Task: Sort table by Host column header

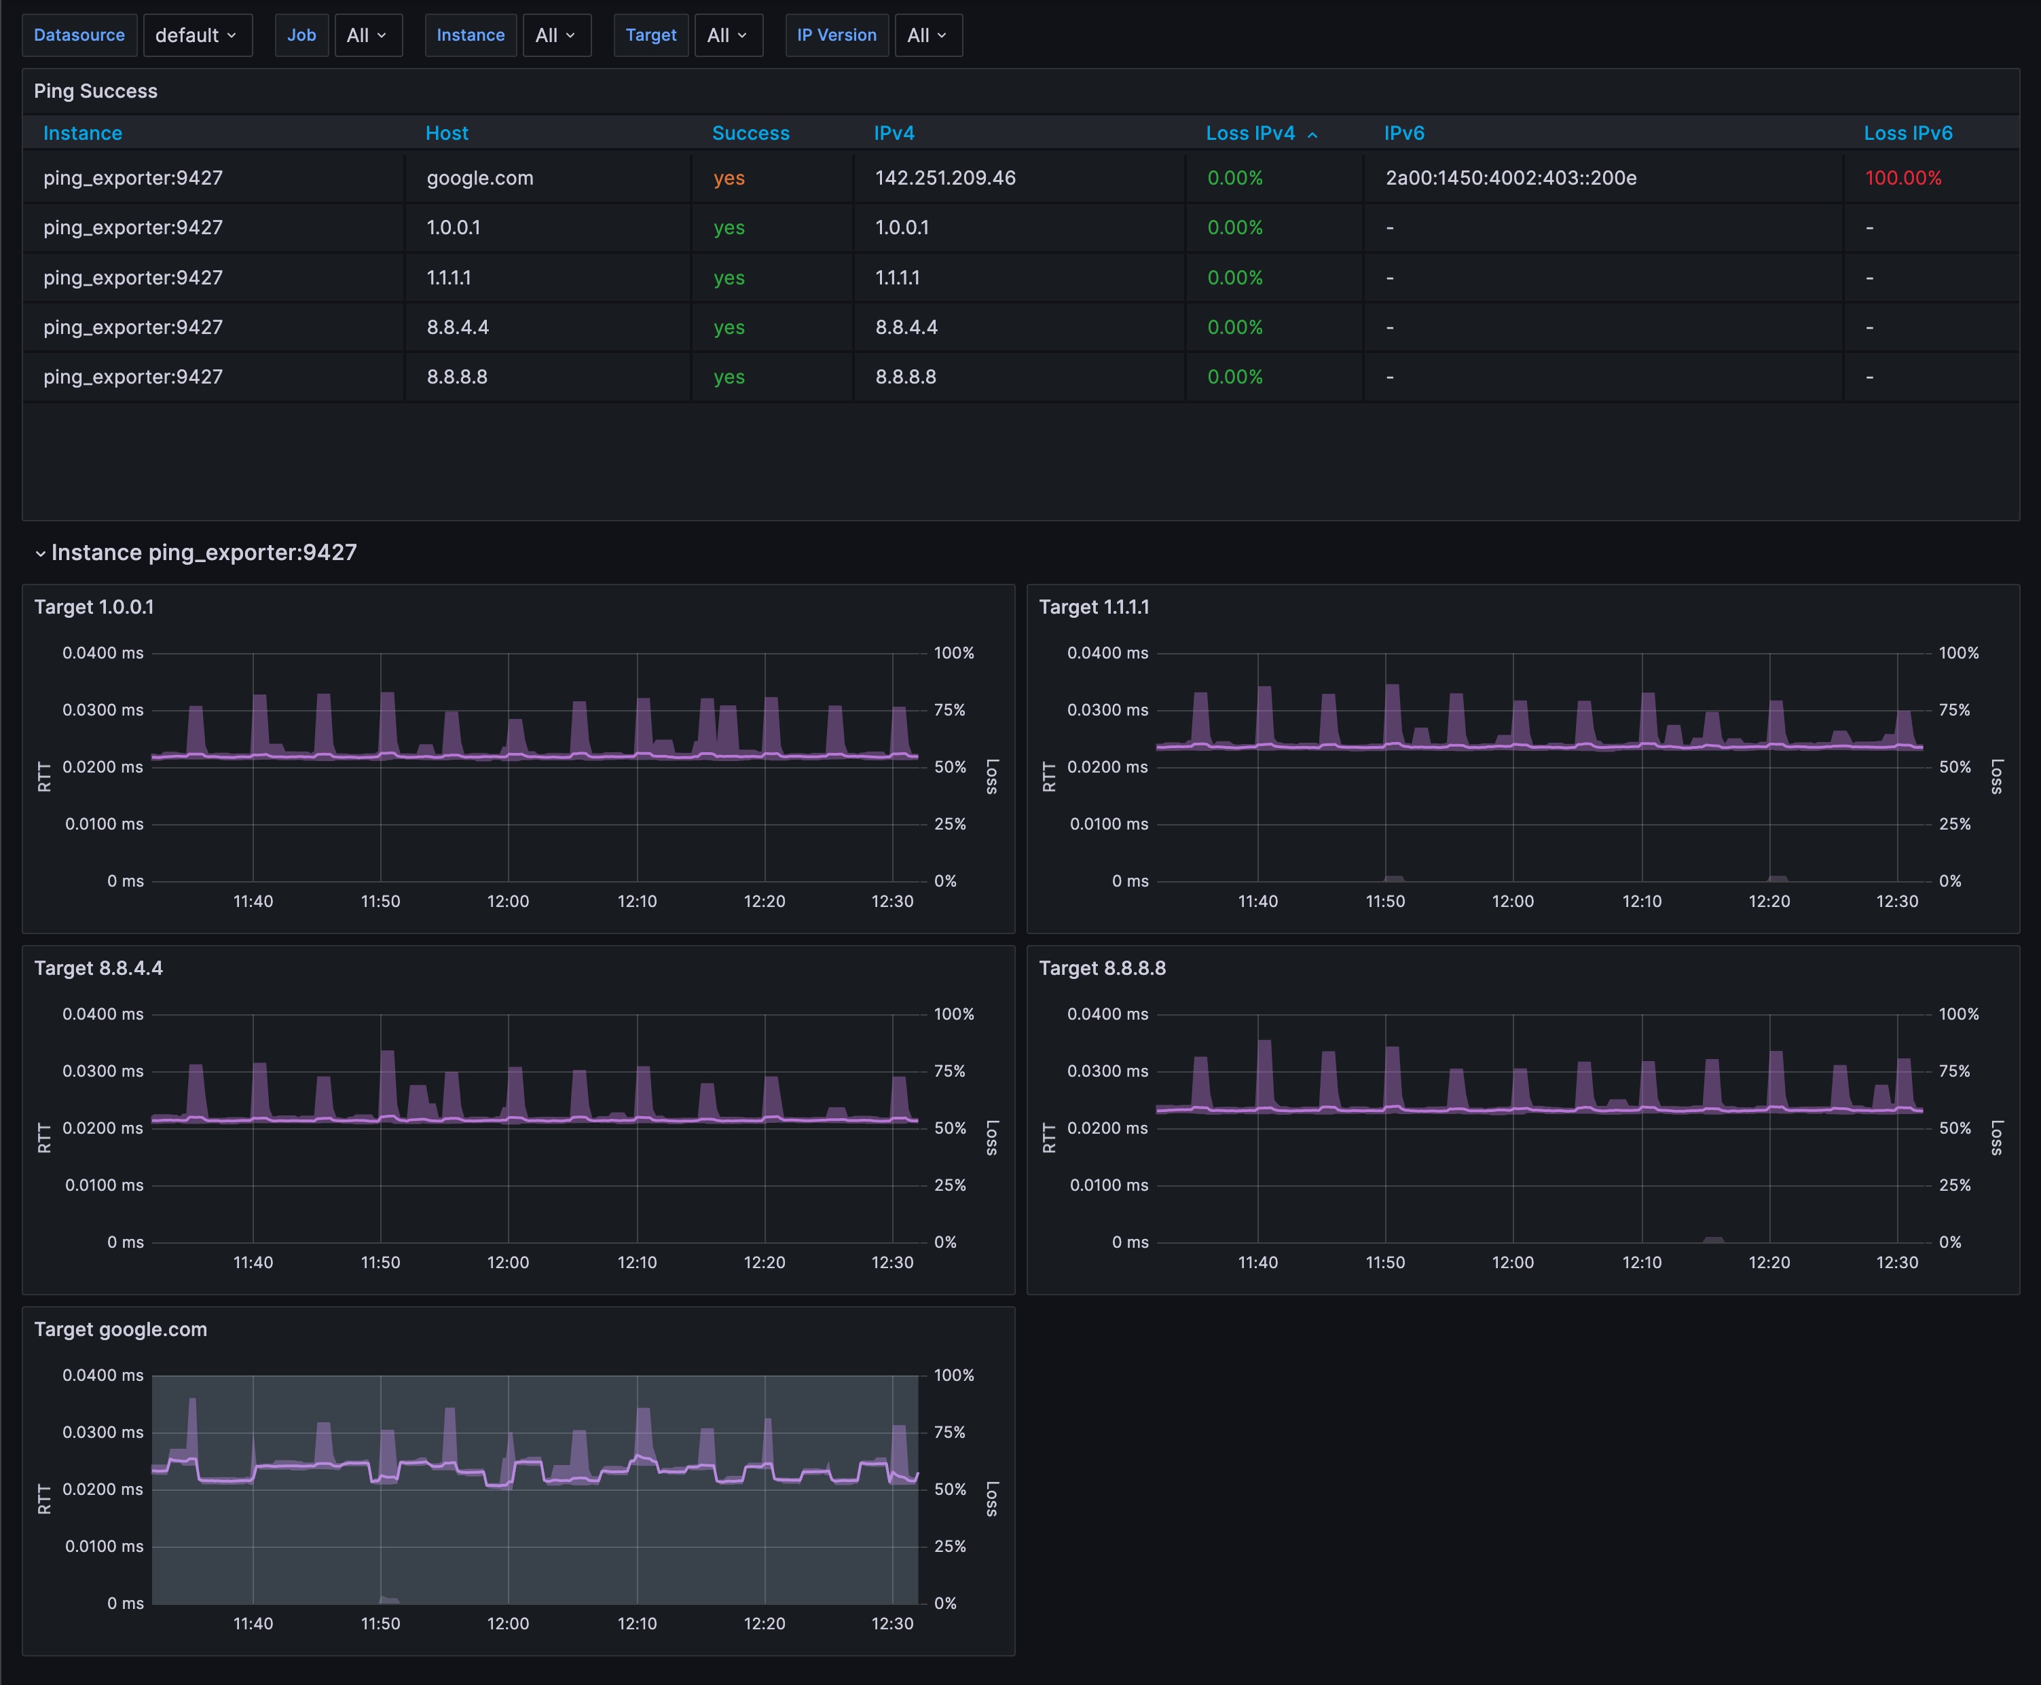Action: point(447,133)
